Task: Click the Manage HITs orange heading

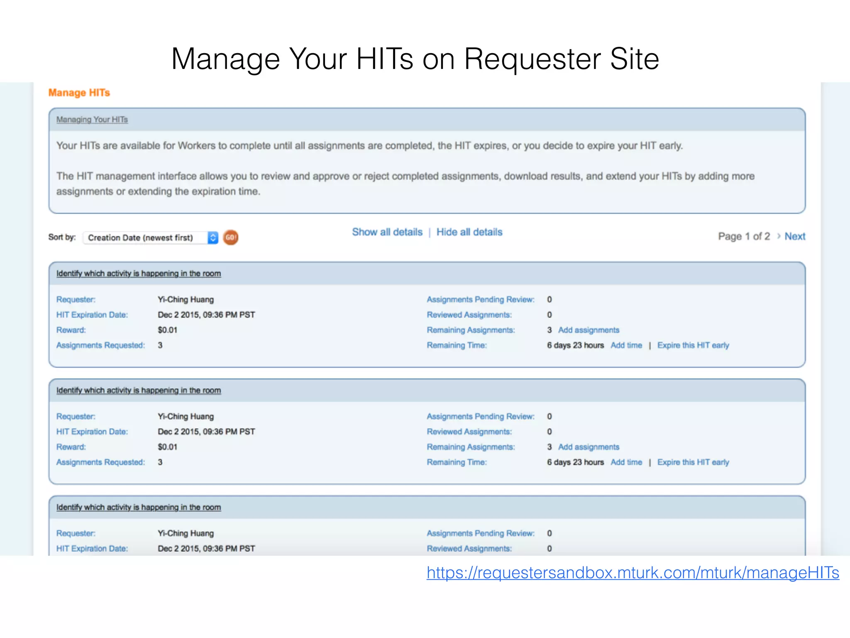Action: pyautogui.click(x=79, y=93)
